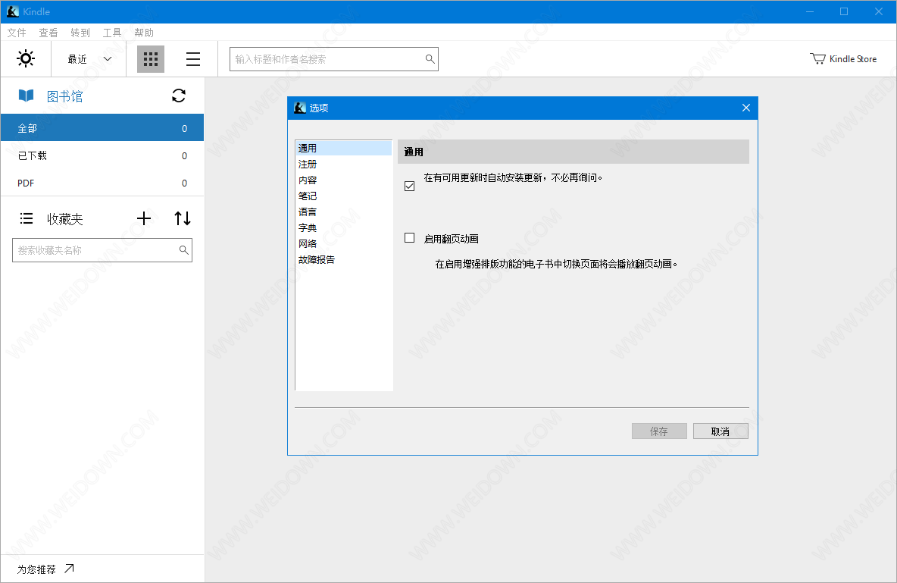Switch to grid view layout

[150, 59]
